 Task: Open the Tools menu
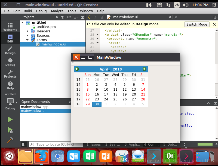72,11
